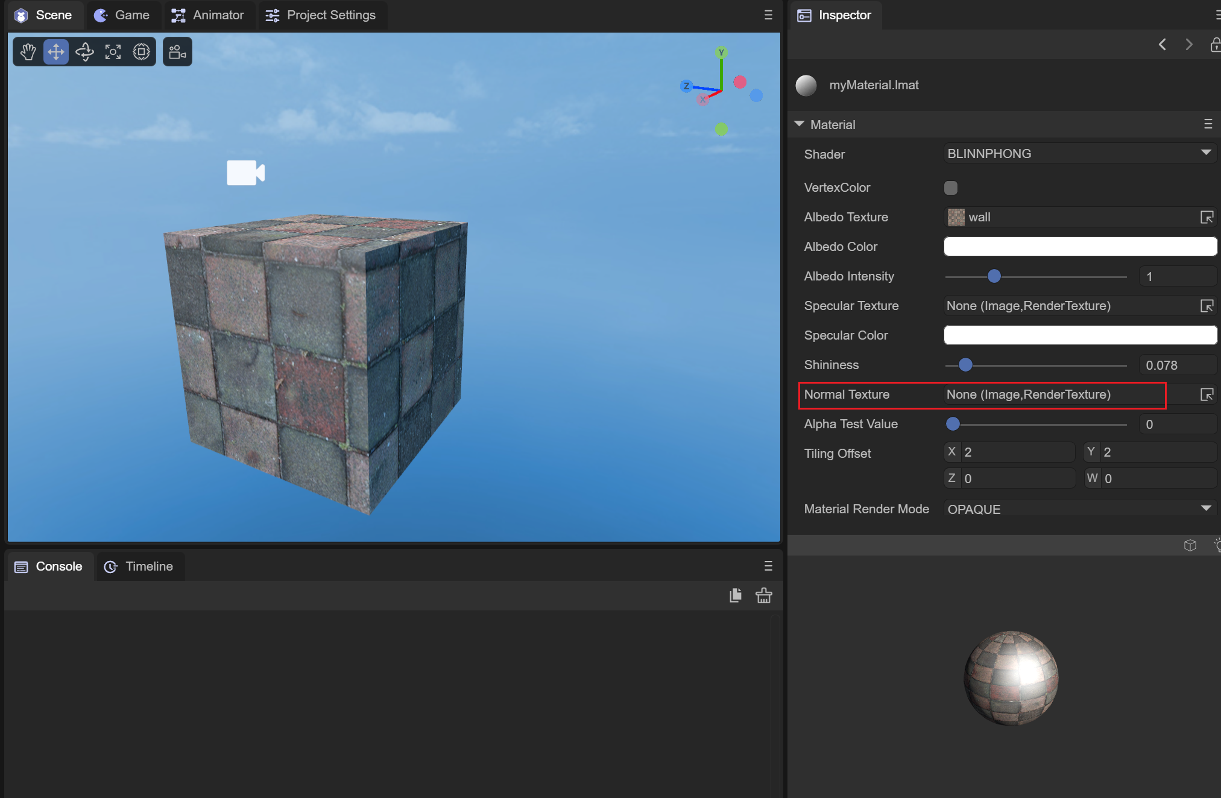Click the Inspector lock icon
The image size is (1221, 798).
pyautogui.click(x=1215, y=45)
